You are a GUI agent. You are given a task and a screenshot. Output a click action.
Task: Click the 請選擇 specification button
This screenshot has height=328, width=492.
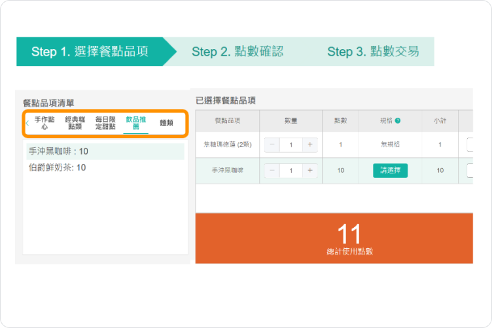[x=390, y=170]
